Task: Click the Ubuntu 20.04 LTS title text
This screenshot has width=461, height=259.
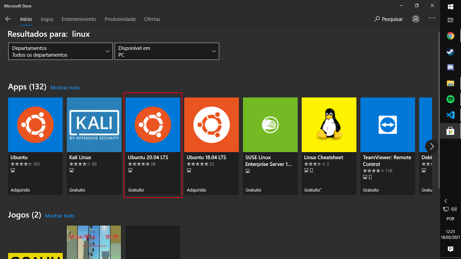Action: click(x=148, y=157)
